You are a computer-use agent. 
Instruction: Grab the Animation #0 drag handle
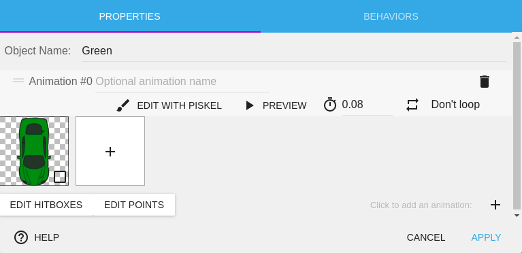(18, 80)
